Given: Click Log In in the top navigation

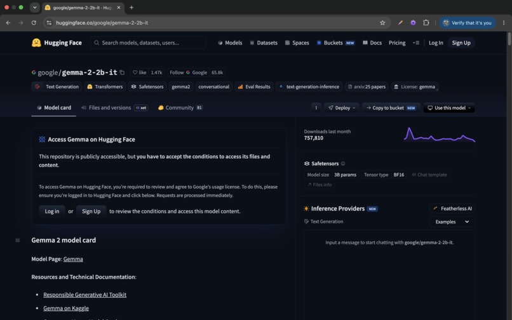Looking at the screenshot, I should click(436, 43).
